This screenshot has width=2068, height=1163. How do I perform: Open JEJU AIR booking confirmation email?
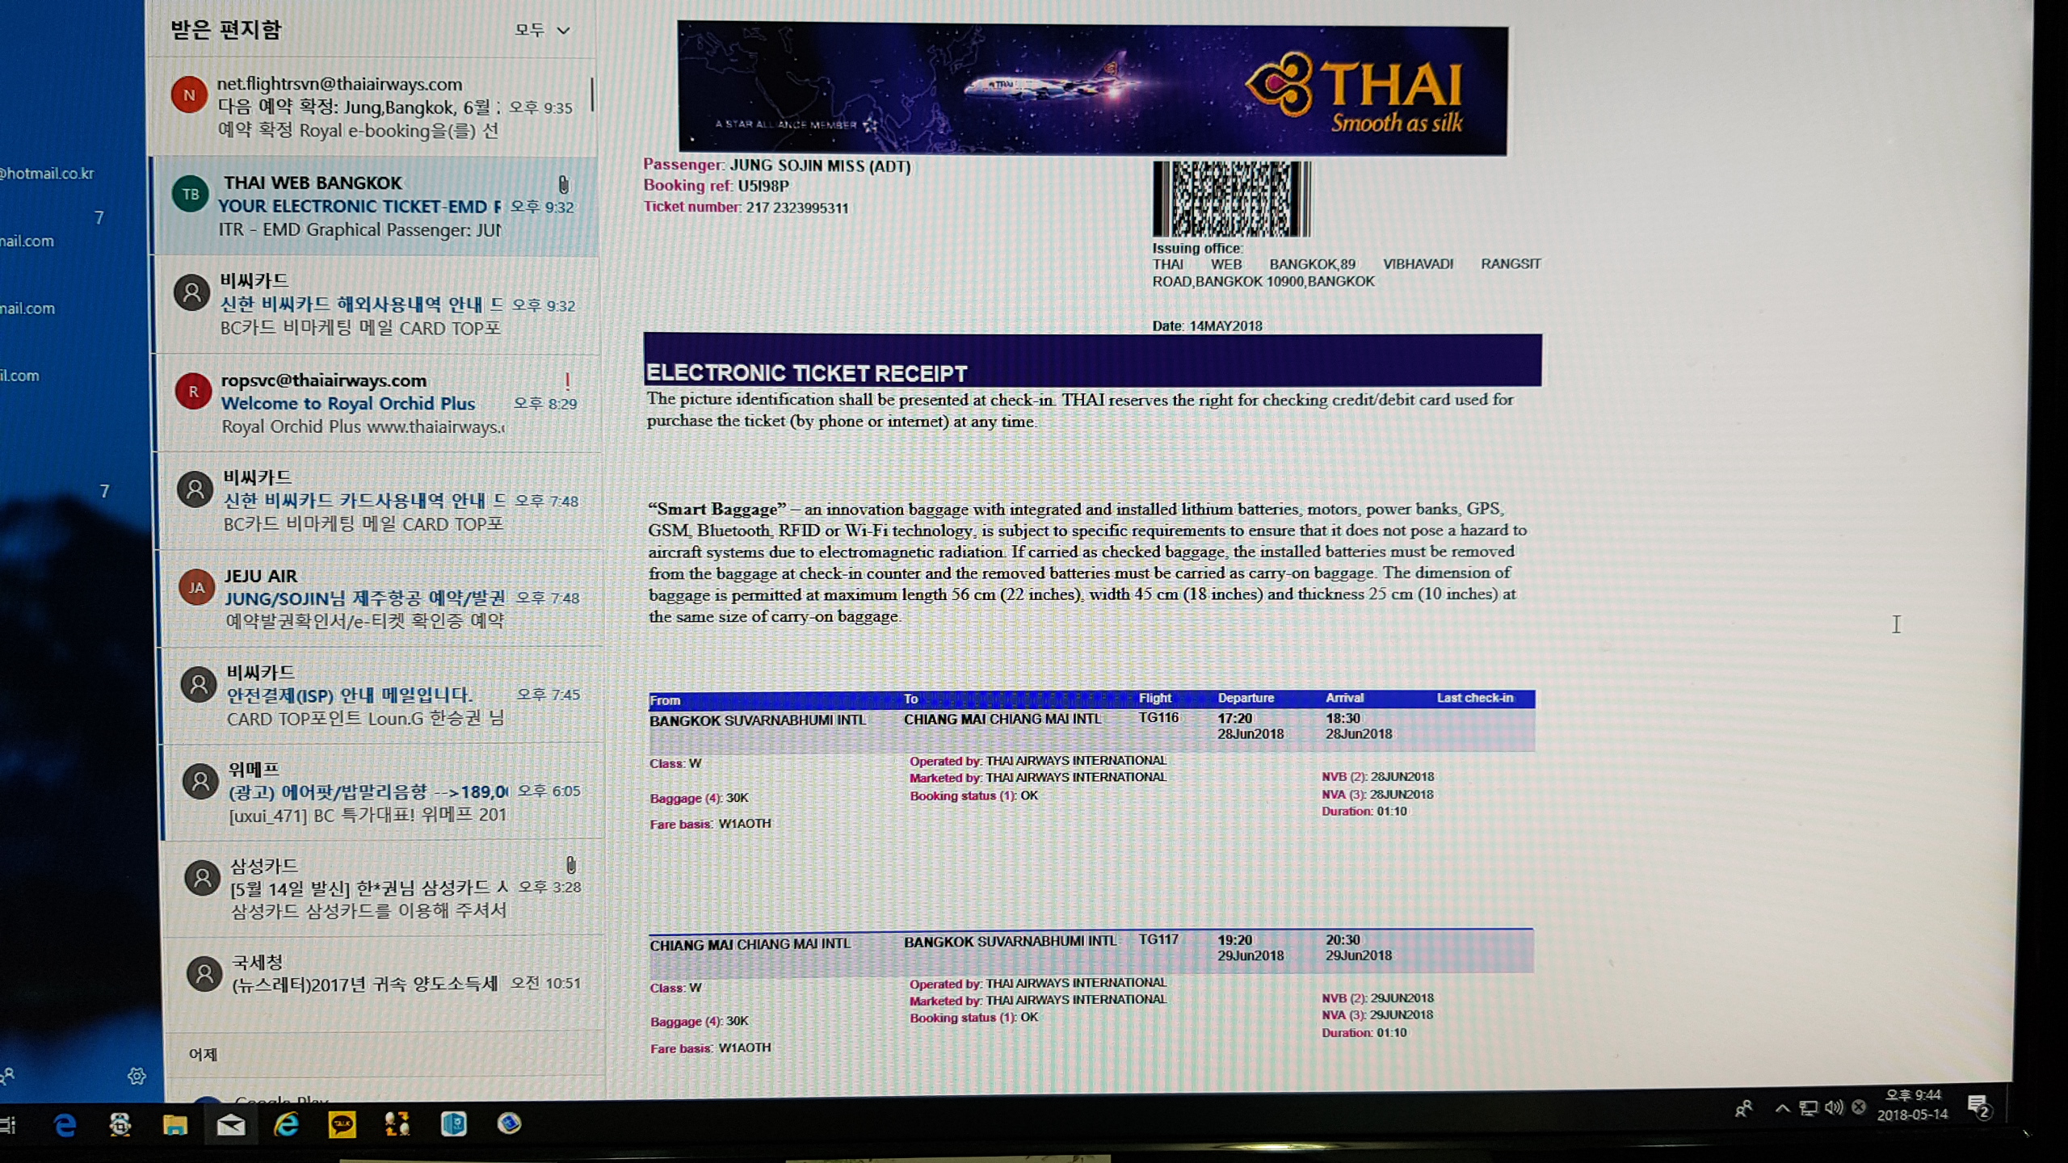(380, 598)
